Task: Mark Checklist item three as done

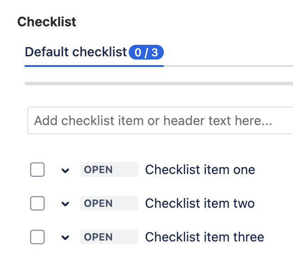Action: [x=37, y=237]
